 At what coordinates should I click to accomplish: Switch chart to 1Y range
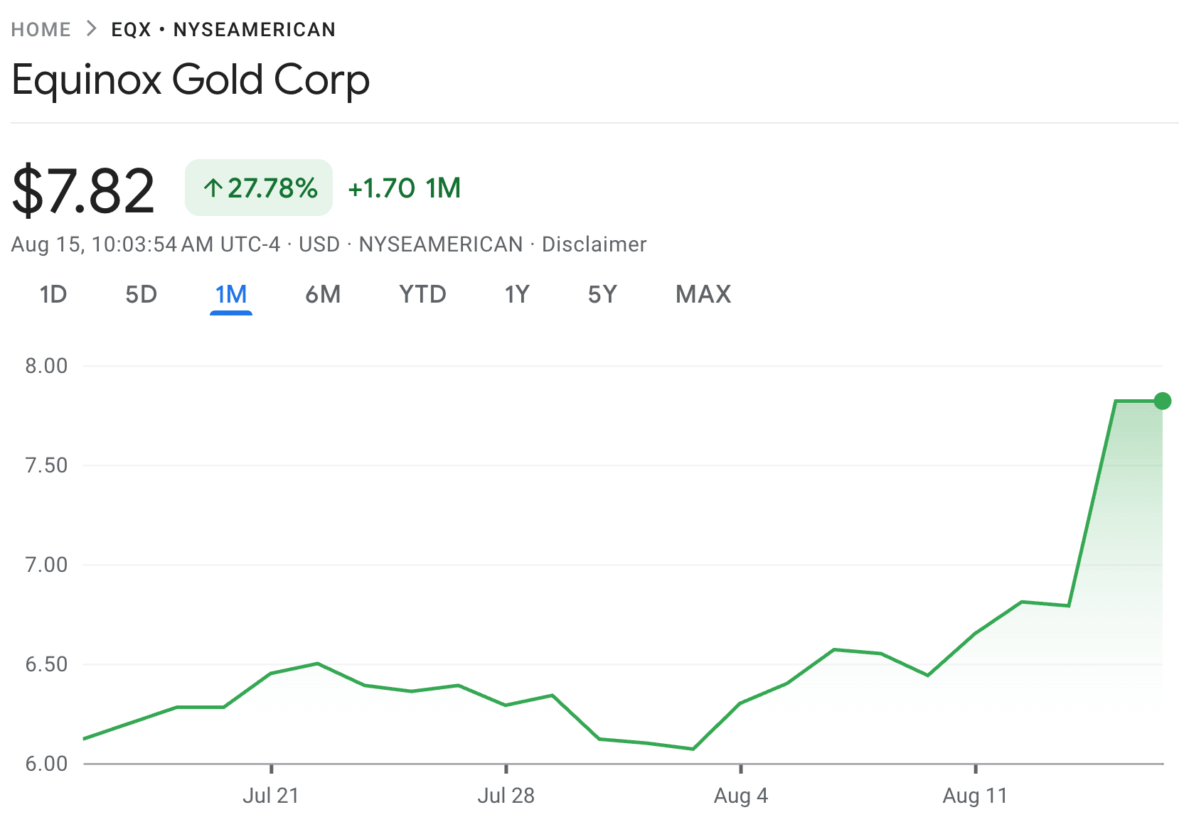(x=517, y=294)
